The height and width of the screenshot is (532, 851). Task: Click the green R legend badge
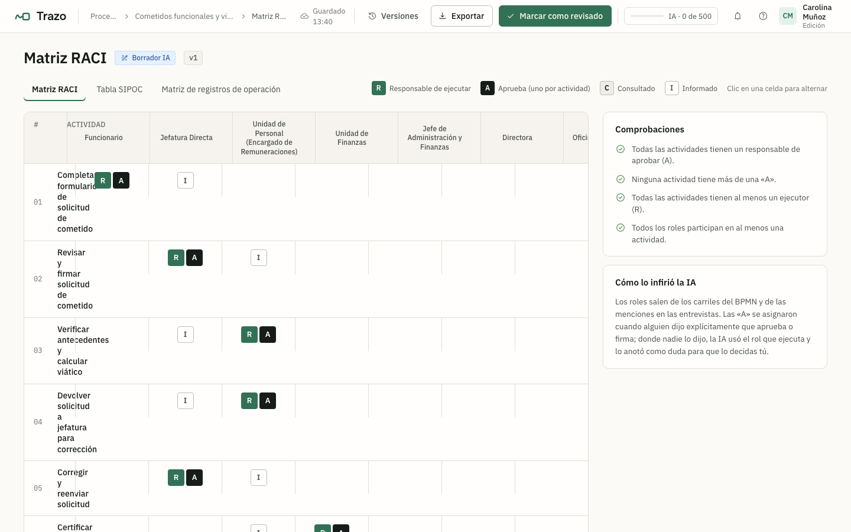[x=379, y=88]
